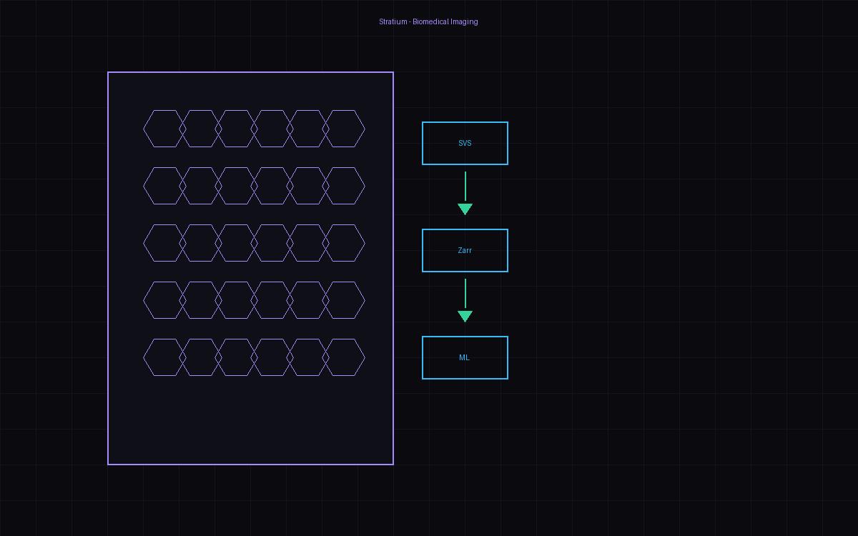Select first hexagon tile in top row

click(x=164, y=129)
